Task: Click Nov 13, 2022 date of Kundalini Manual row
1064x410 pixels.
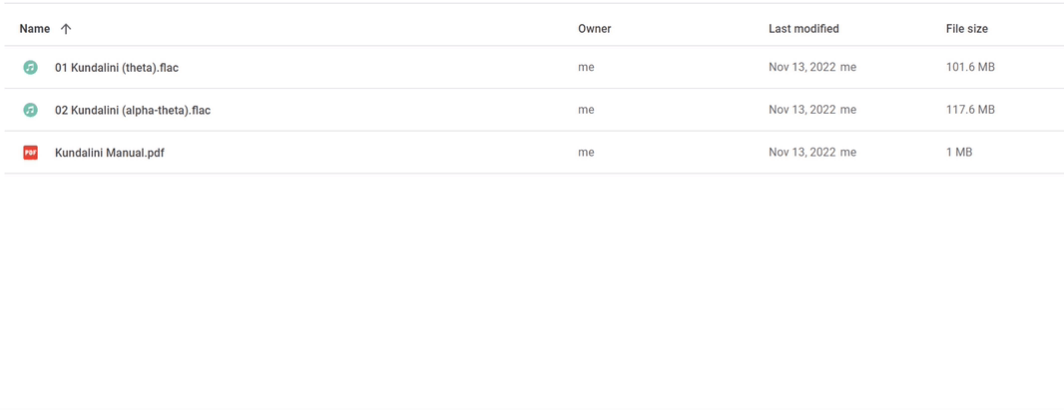Action: pos(802,153)
